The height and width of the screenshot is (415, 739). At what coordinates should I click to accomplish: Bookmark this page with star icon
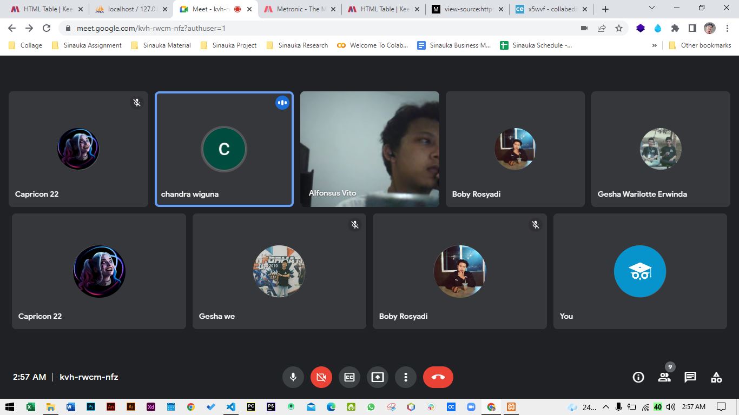(x=619, y=28)
